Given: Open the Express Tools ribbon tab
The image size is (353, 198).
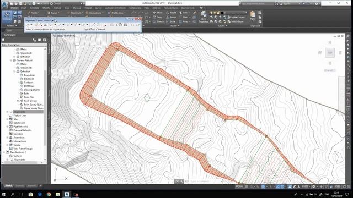Looking at the screenshot, I should click(188, 8).
